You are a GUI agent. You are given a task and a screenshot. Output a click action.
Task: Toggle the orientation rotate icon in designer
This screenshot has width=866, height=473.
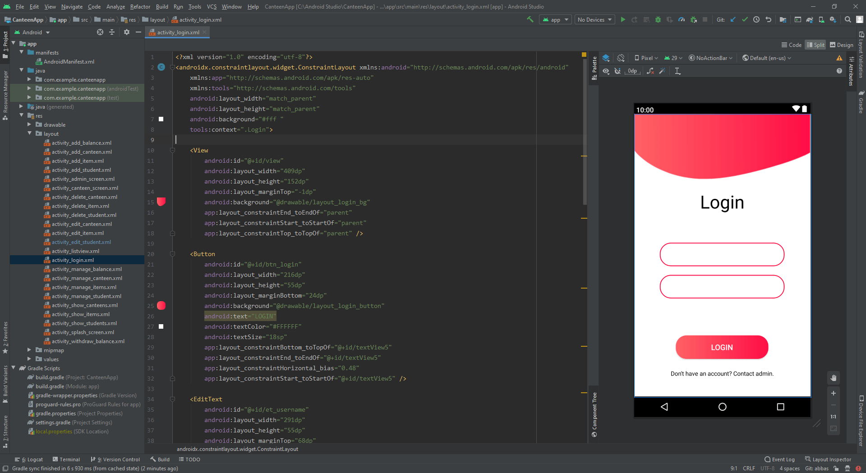(x=621, y=58)
